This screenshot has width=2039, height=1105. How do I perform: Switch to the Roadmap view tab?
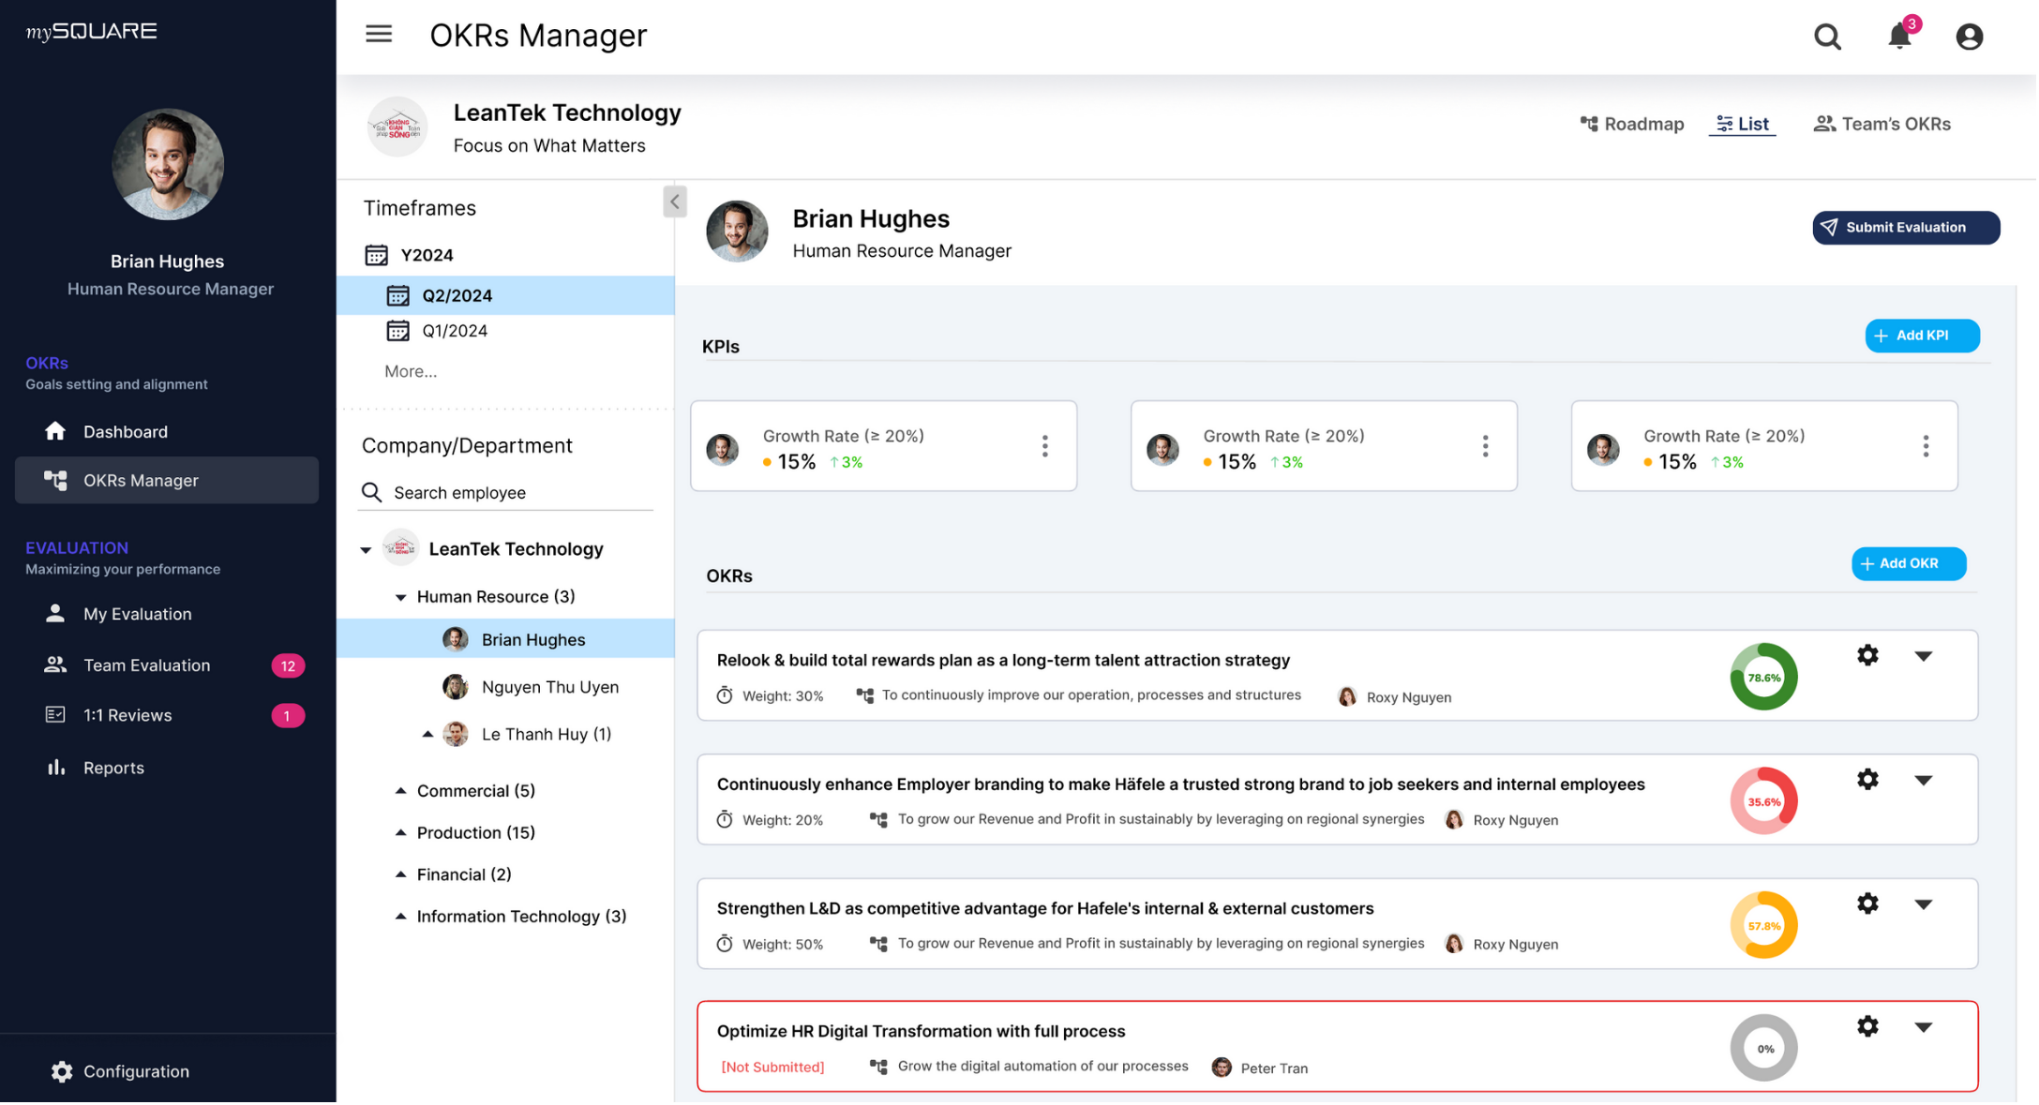tap(1632, 124)
